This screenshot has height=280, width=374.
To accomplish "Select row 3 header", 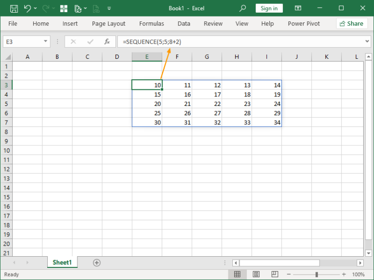I will tap(6, 85).
